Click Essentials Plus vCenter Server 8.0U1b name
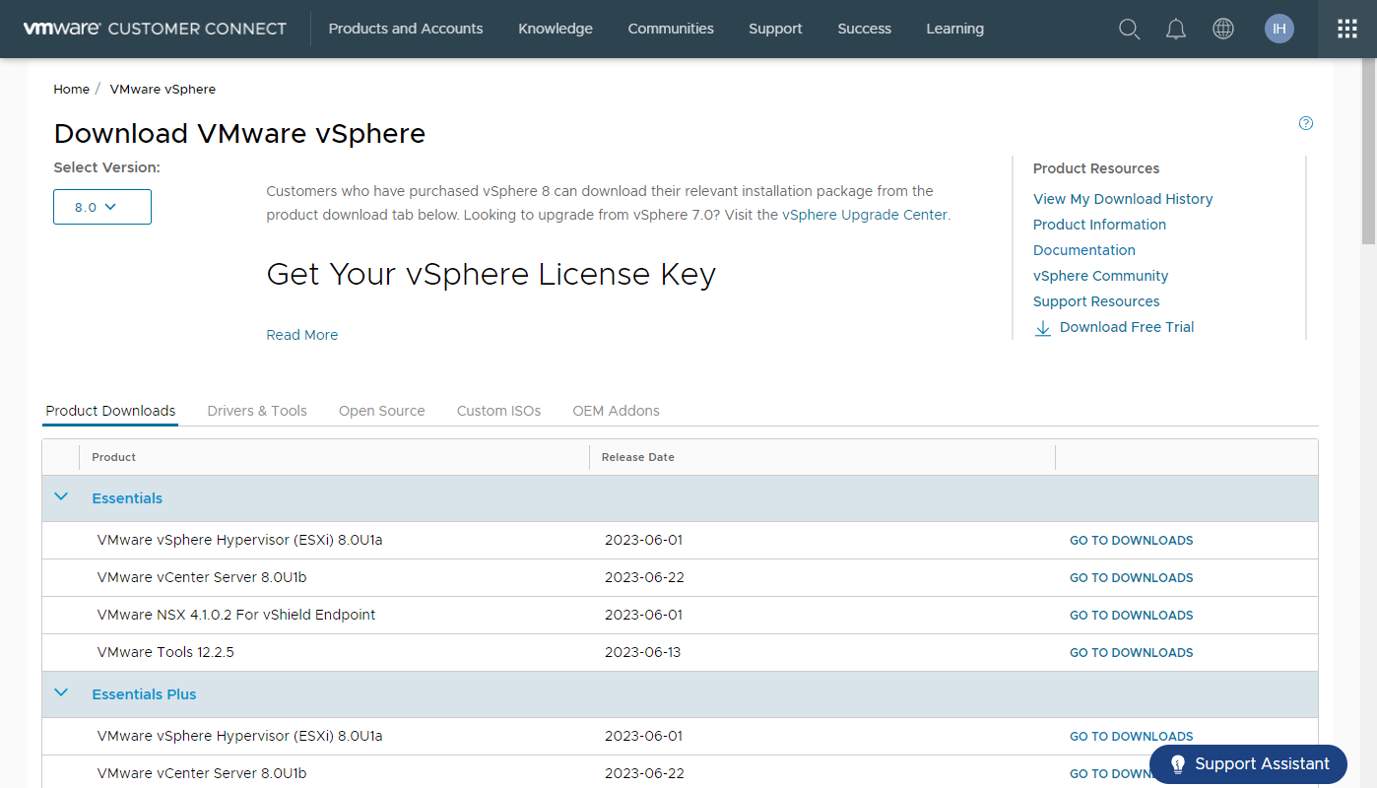The height and width of the screenshot is (788, 1377). 202,773
